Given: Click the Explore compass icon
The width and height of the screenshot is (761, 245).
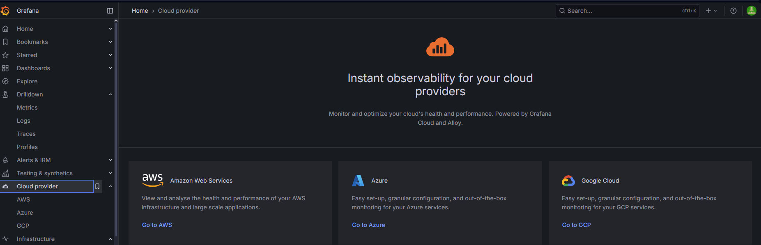Looking at the screenshot, I should pos(5,81).
